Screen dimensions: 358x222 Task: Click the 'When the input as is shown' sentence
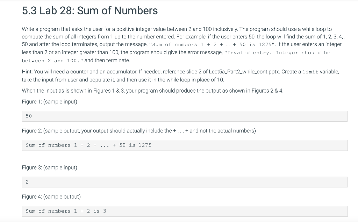click(x=152, y=91)
